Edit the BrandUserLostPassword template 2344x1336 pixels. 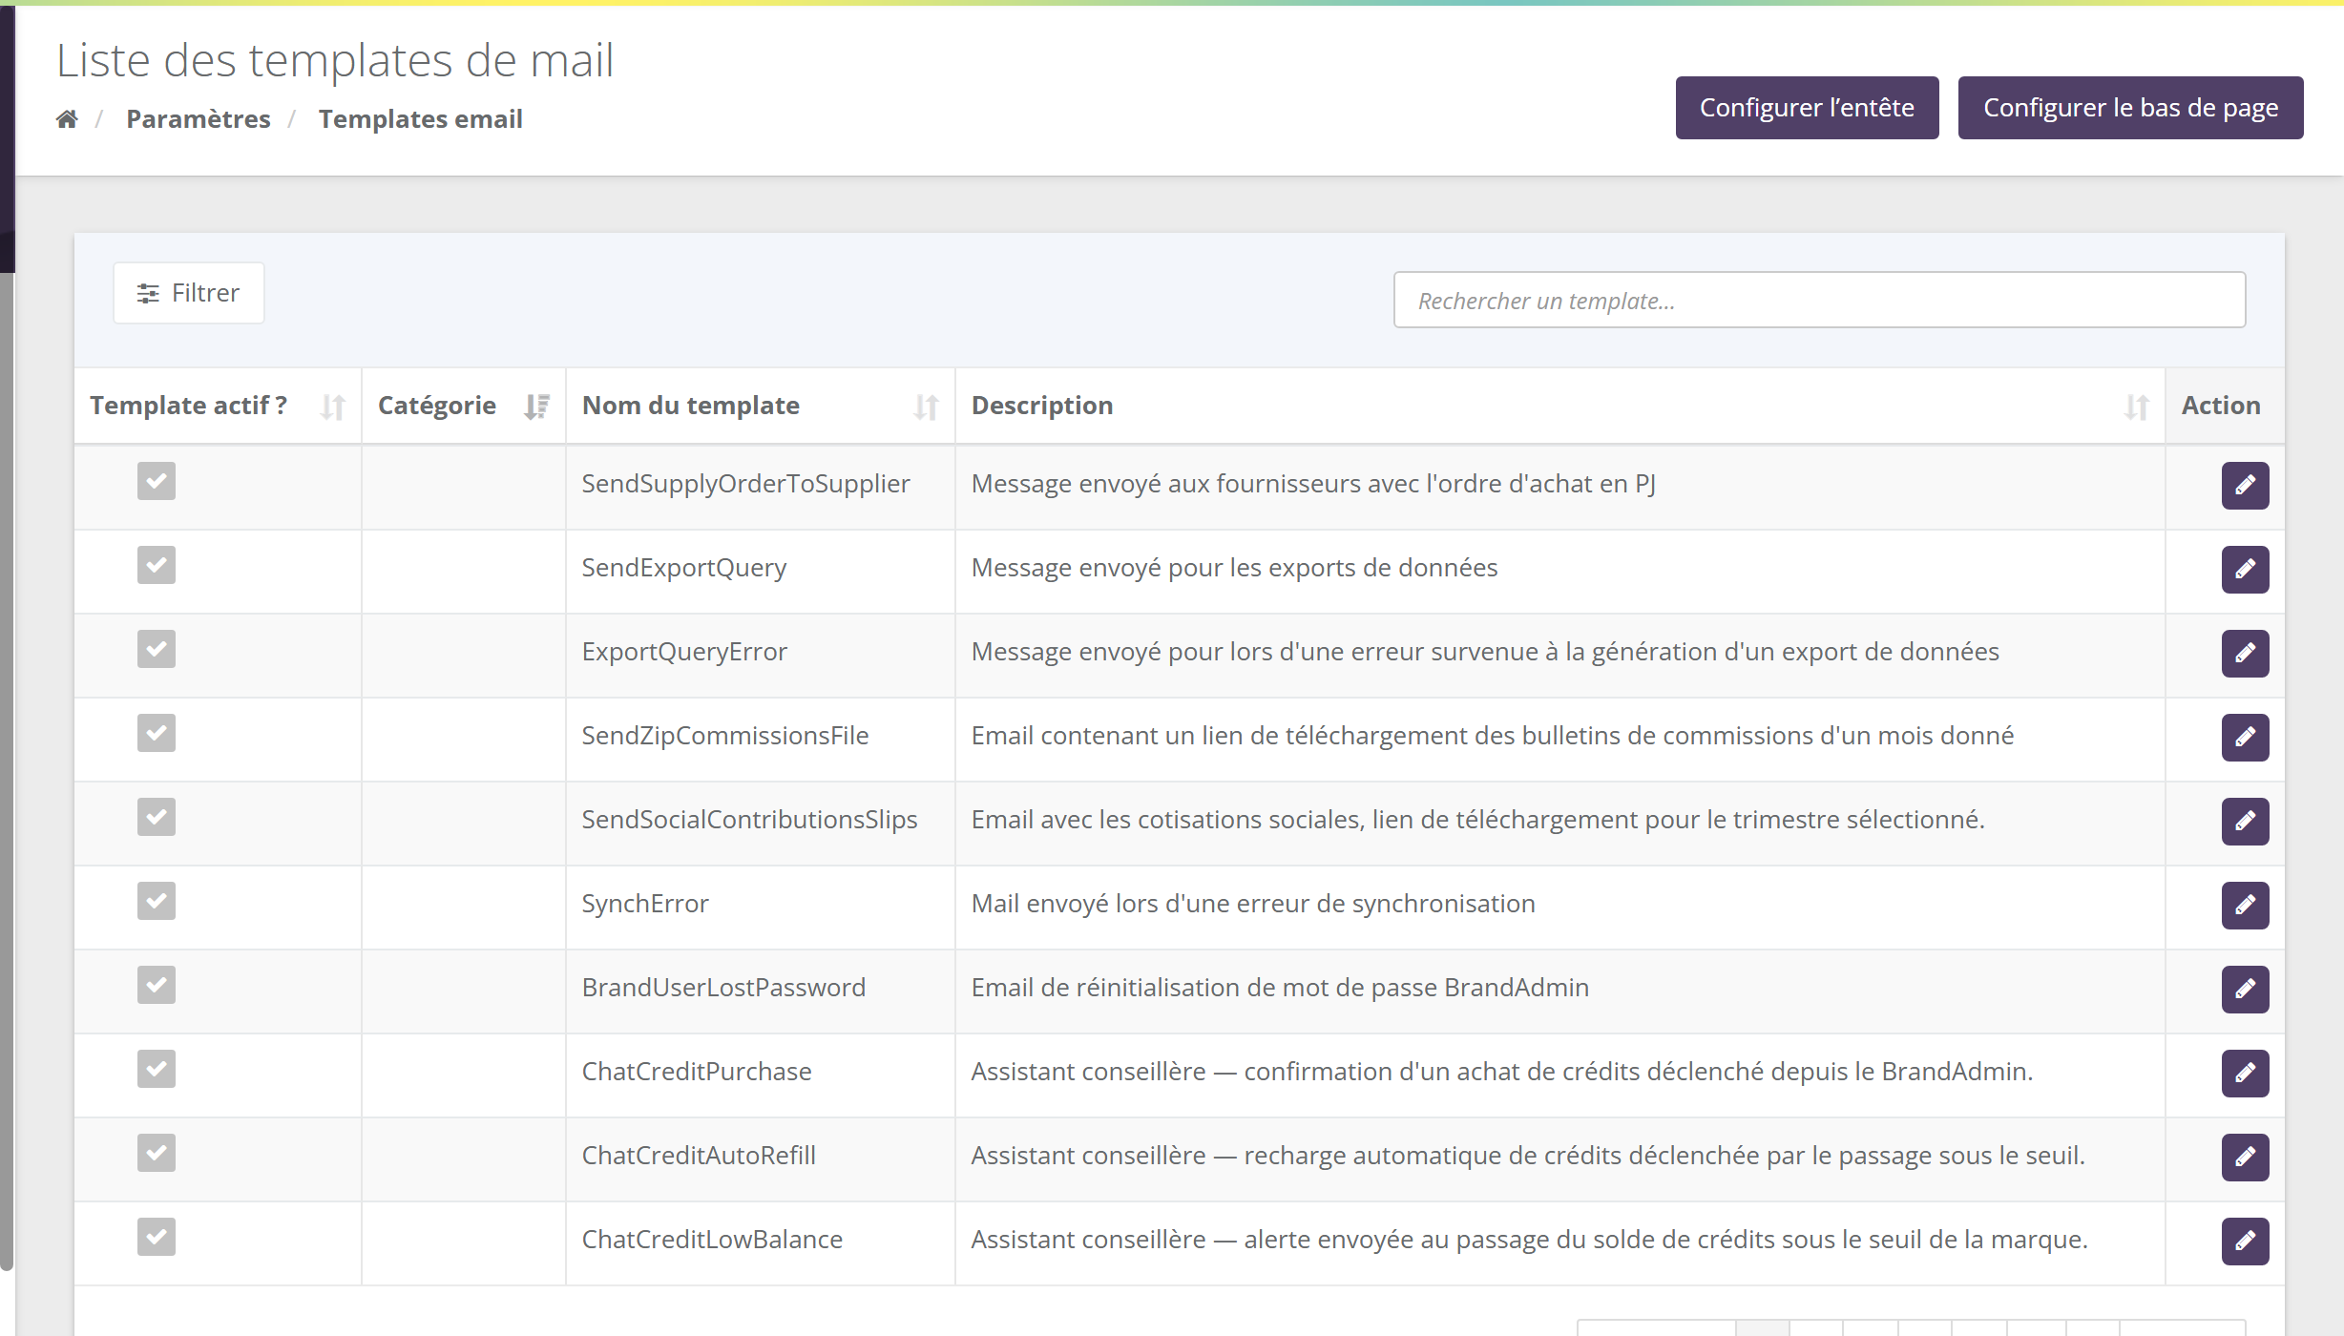2245,990
